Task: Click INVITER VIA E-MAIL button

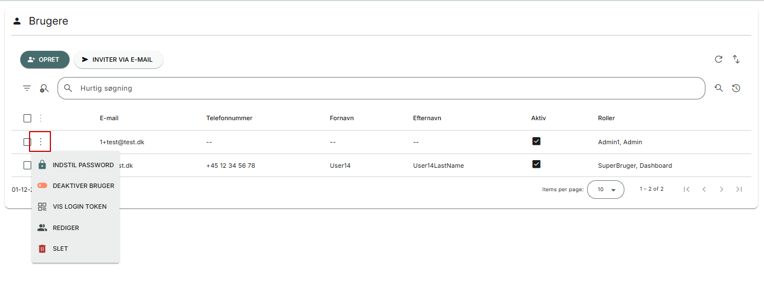Action: click(118, 60)
